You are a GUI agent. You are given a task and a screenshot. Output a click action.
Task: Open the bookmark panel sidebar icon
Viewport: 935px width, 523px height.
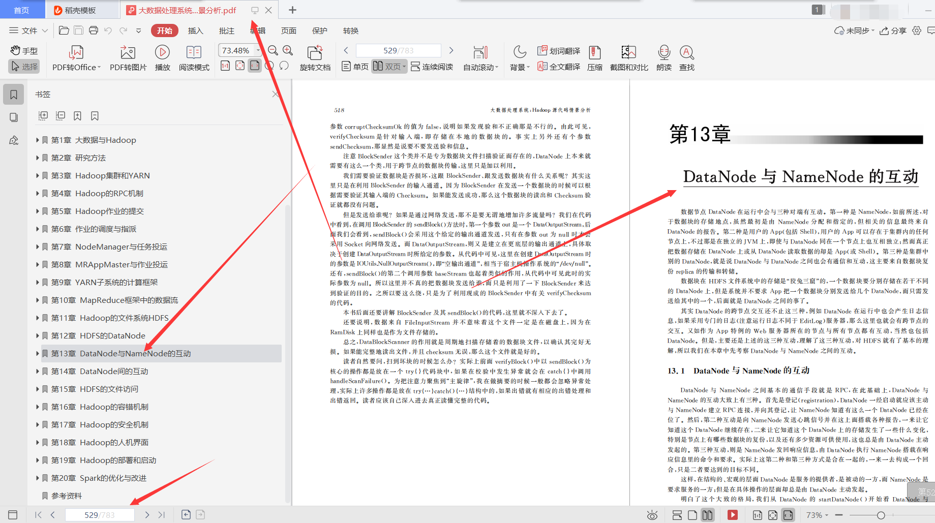[14, 95]
